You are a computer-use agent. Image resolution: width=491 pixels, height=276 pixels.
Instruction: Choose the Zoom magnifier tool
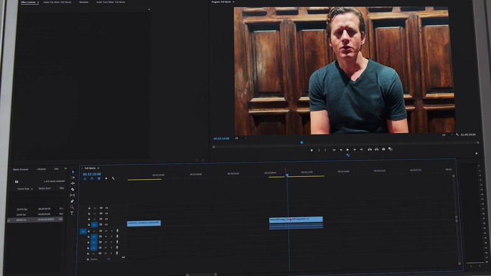72,207
